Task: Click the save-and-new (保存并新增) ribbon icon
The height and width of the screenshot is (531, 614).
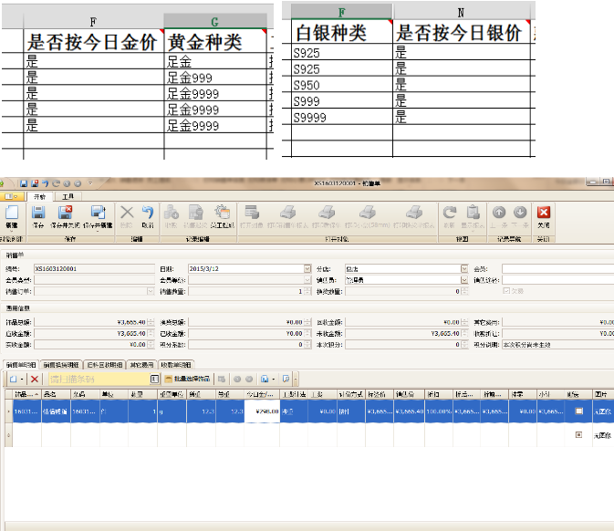Action: point(98,213)
